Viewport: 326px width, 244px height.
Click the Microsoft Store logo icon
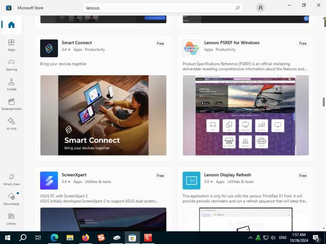(x=9, y=8)
